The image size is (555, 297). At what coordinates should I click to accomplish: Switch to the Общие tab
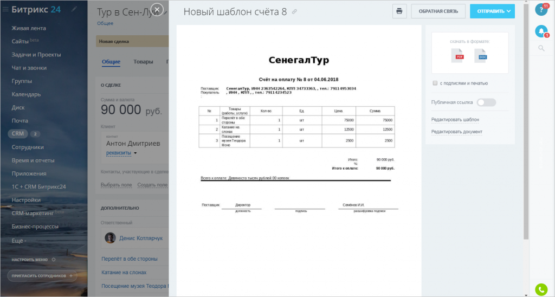pyautogui.click(x=111, y=62)
